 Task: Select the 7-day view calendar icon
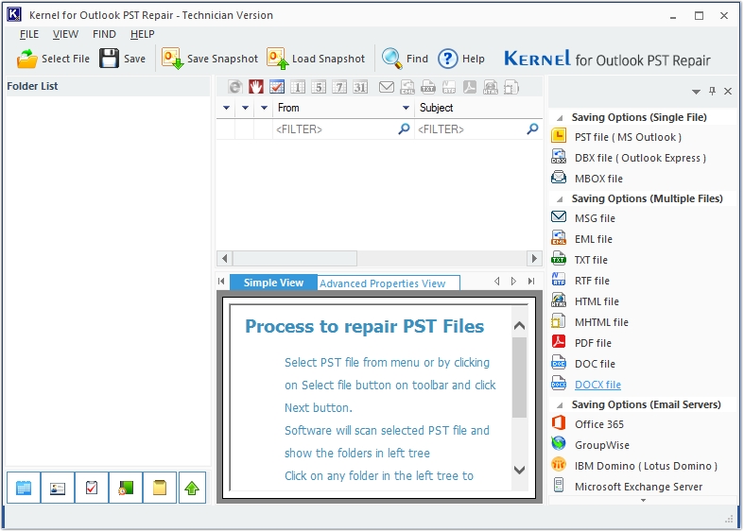pyautogui.click(x=339, y=87)
